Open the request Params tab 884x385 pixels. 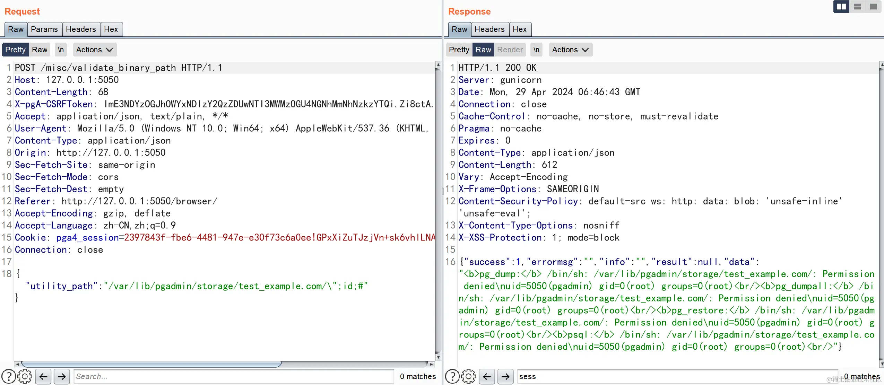click(x=44, y=29)
